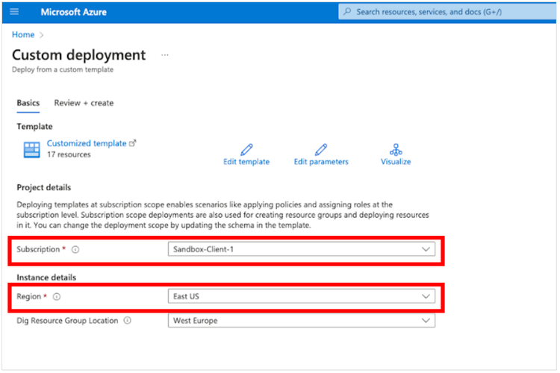Switch to the Review + create tab
Screen dimensions: 560x373
(84, 103)
